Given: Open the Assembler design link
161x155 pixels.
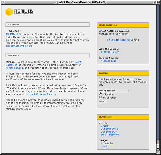Looking at the screenshot, I should [107, 143].
